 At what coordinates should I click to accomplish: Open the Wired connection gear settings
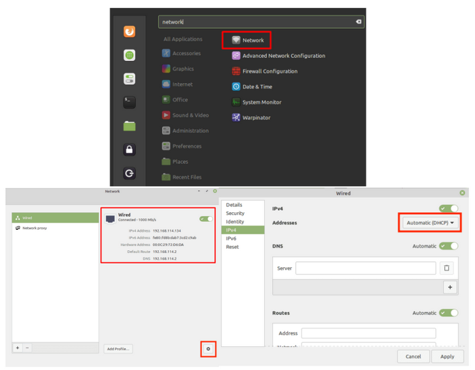click(x=208, y=349)
